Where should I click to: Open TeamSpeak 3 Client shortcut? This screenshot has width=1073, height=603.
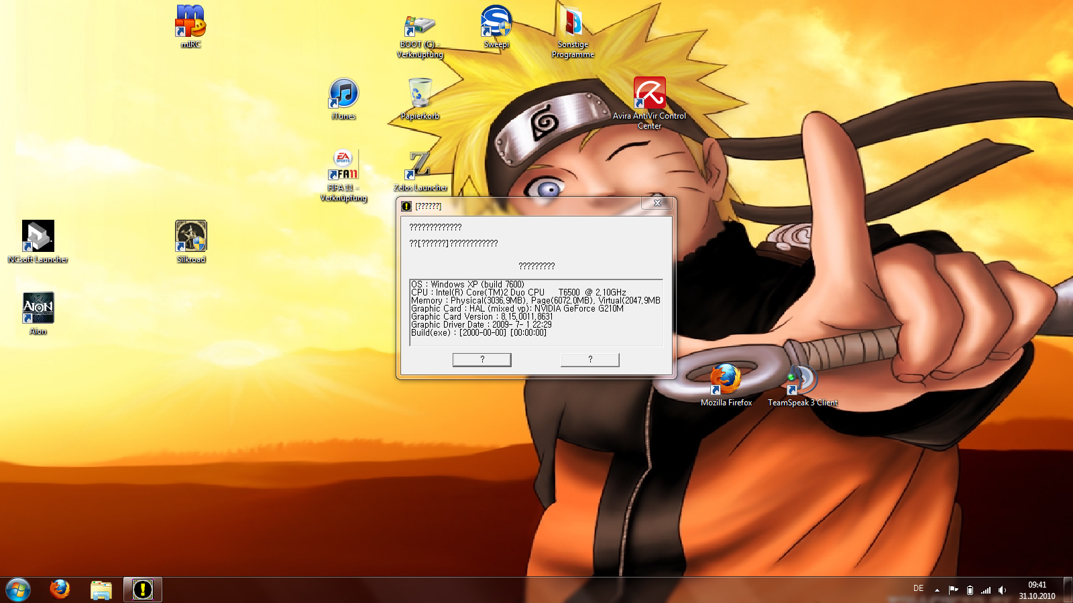(x=802, y=380)
